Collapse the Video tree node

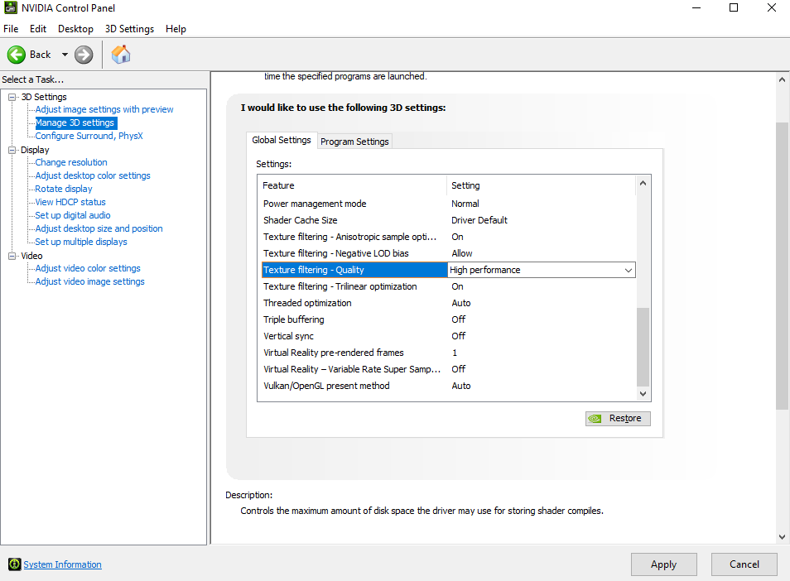12,256
